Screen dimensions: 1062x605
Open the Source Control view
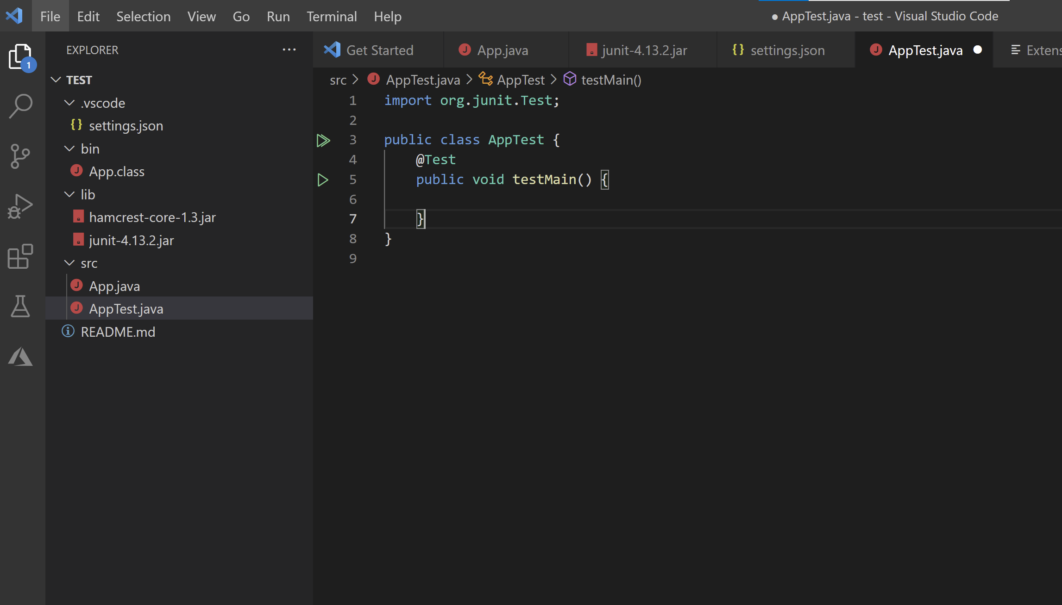click(x=21, y=156)
